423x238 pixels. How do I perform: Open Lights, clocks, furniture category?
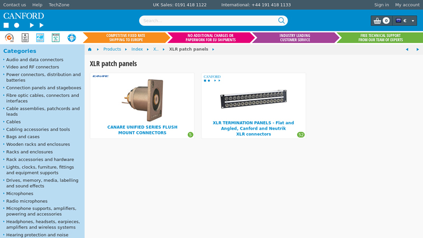point(40,170)
